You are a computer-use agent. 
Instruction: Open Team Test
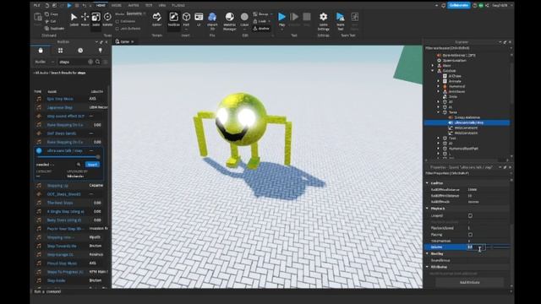(340, 20)
